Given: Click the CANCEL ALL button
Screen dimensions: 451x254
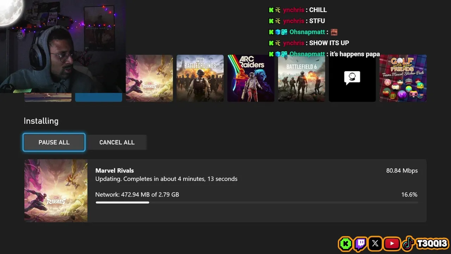Looking at the screenshot, I should click(117, 142).
